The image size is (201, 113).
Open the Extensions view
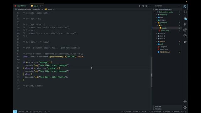(x=185, y=30)
